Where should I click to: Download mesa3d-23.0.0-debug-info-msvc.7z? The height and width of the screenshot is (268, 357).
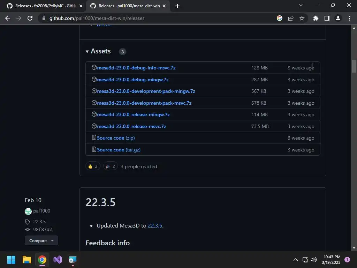136,68
